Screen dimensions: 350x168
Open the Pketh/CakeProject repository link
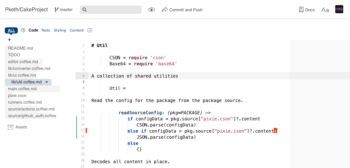[x=26, y=10]
